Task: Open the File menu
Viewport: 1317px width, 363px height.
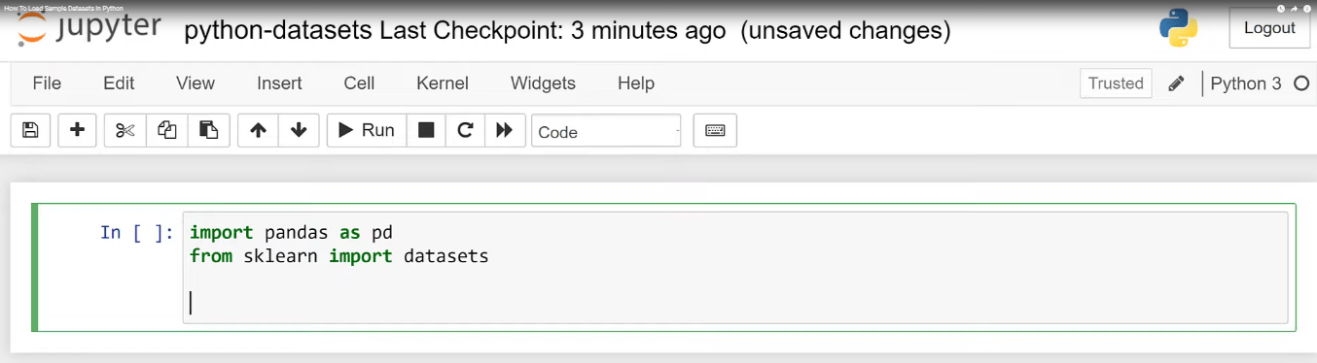Action: [x=47, y=83]
